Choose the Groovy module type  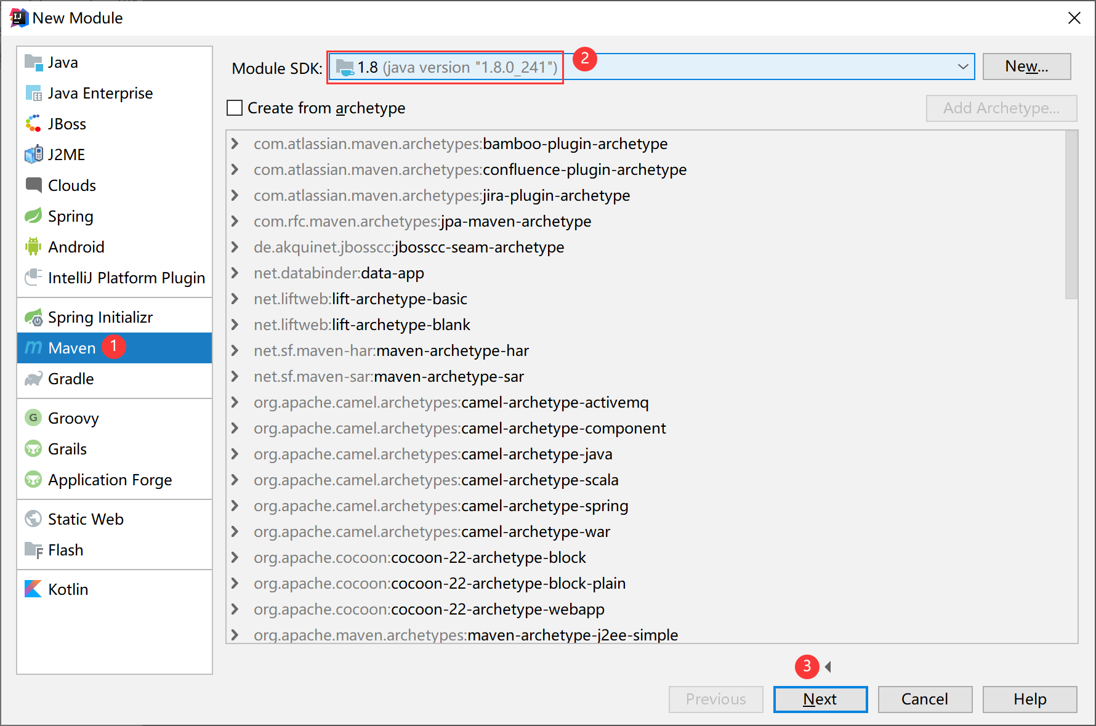[x=115, y=418]
